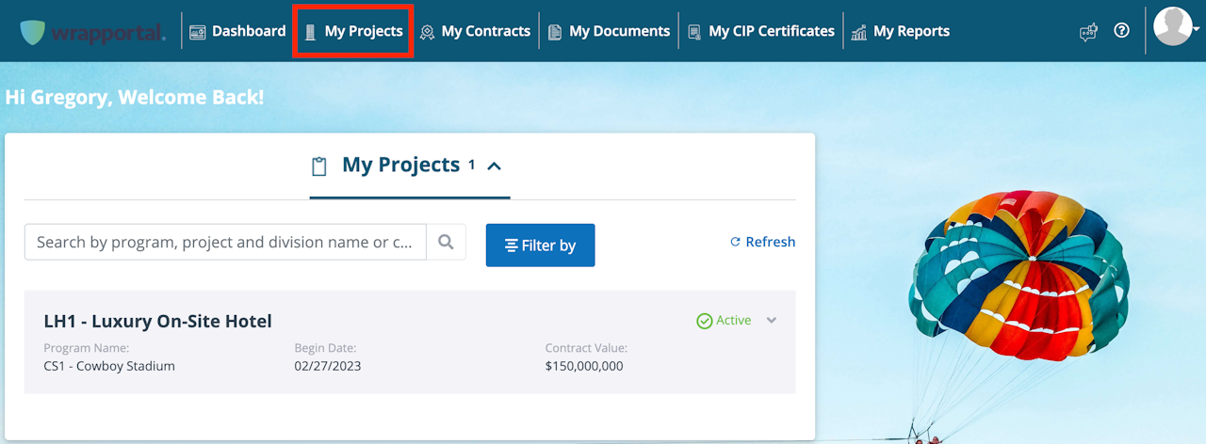Focus the project search field
1206x444 pixels.
(225, 242)
